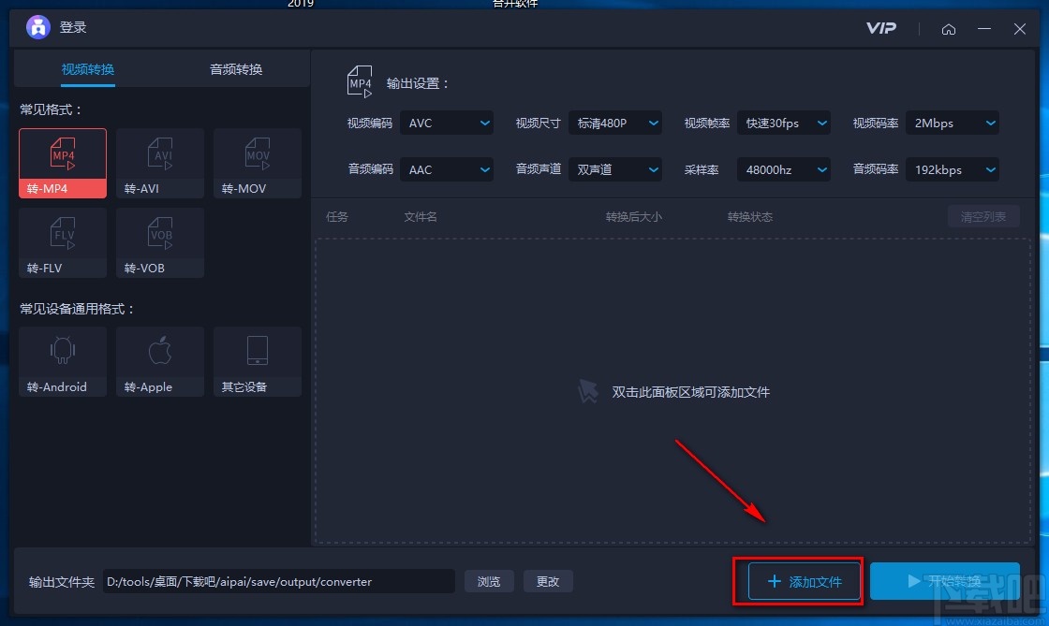Select the 转-MP4 format icon
Image resolution: width=1049 pixels, height=626 pixels.
click(x=62, y=161)
